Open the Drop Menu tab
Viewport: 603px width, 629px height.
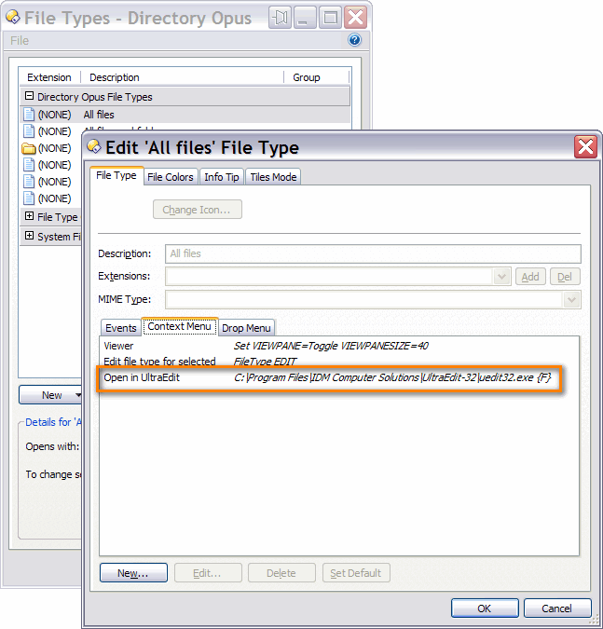coord(246,328)
